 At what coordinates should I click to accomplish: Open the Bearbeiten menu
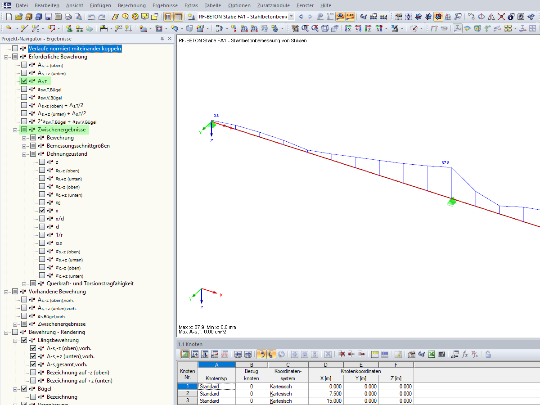(x=47, y=5)
